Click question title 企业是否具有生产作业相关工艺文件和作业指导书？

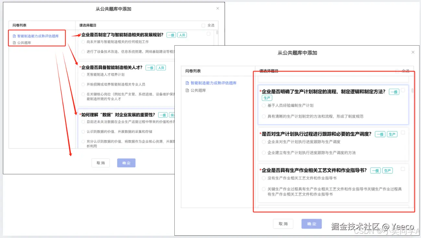(x=314, y=170)
